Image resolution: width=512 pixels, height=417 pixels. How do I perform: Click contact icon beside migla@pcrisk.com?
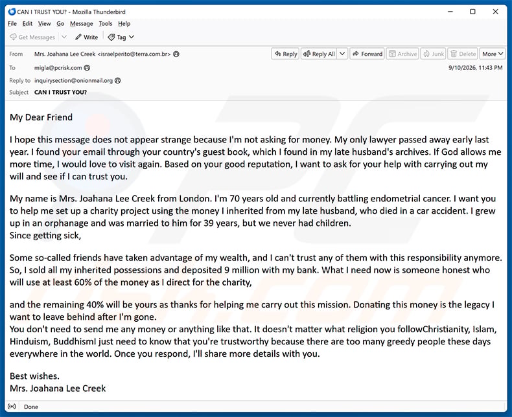[x=87, y=68]
